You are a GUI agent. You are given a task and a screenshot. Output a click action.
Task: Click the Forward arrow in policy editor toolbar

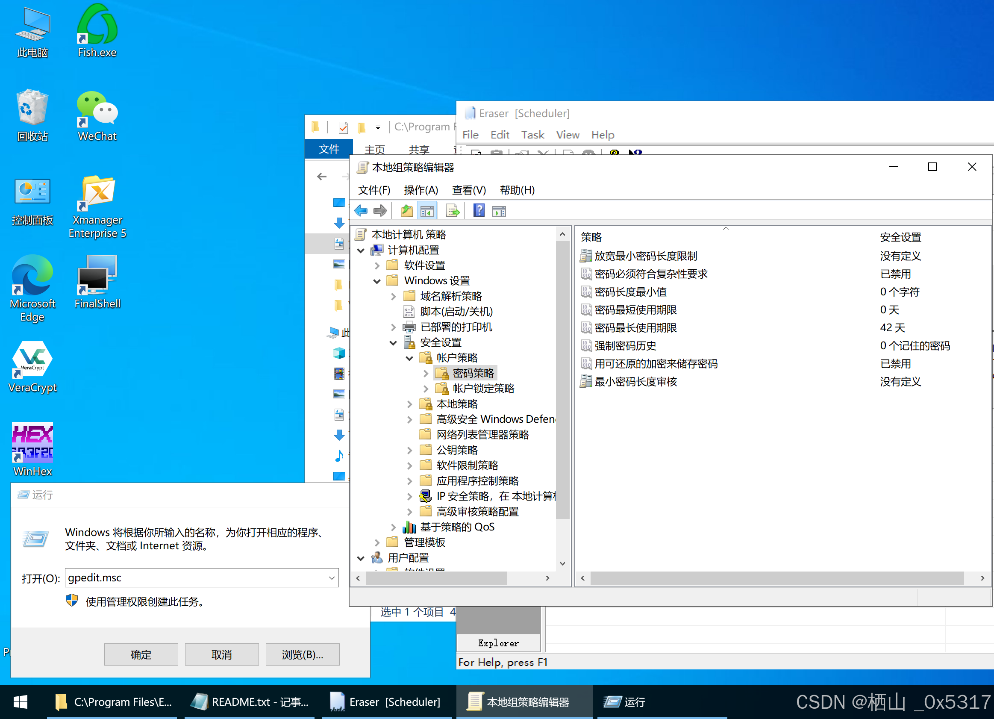click(380, 211)
